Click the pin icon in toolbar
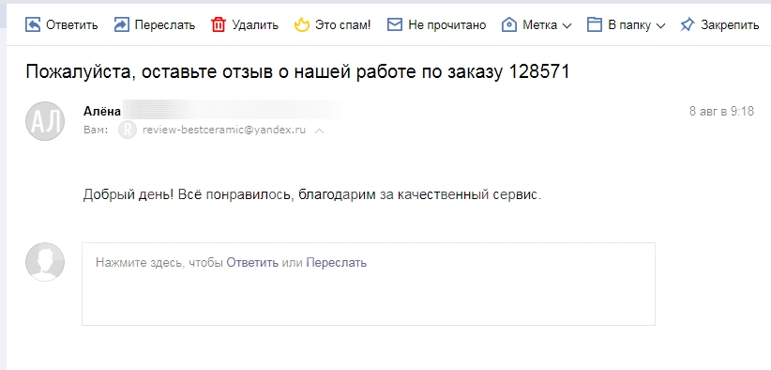771x370 pixels. 687,24
